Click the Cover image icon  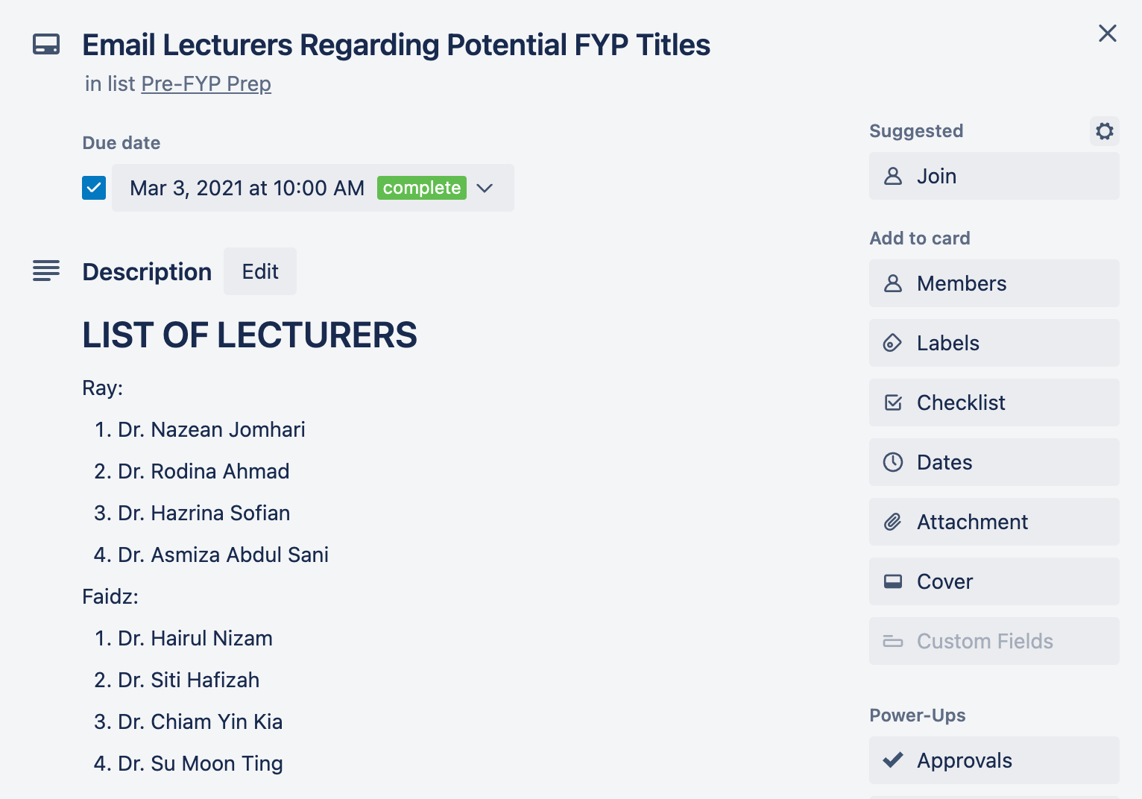tap(893, 581)
